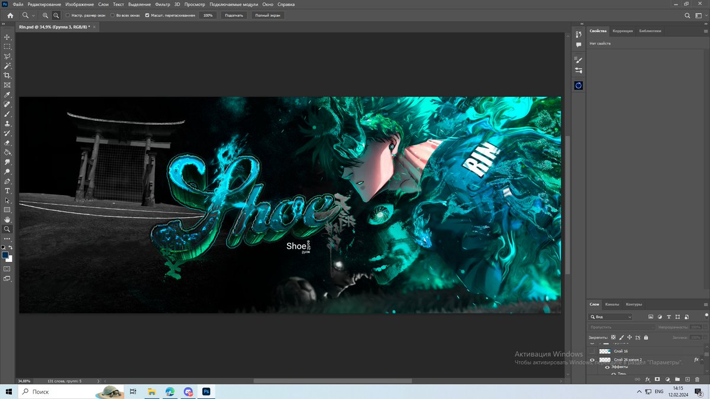Swap the foreground and background colors
The height and width of the screenshot is (399, 710).
pyautogui.click(x=10, y=247)
